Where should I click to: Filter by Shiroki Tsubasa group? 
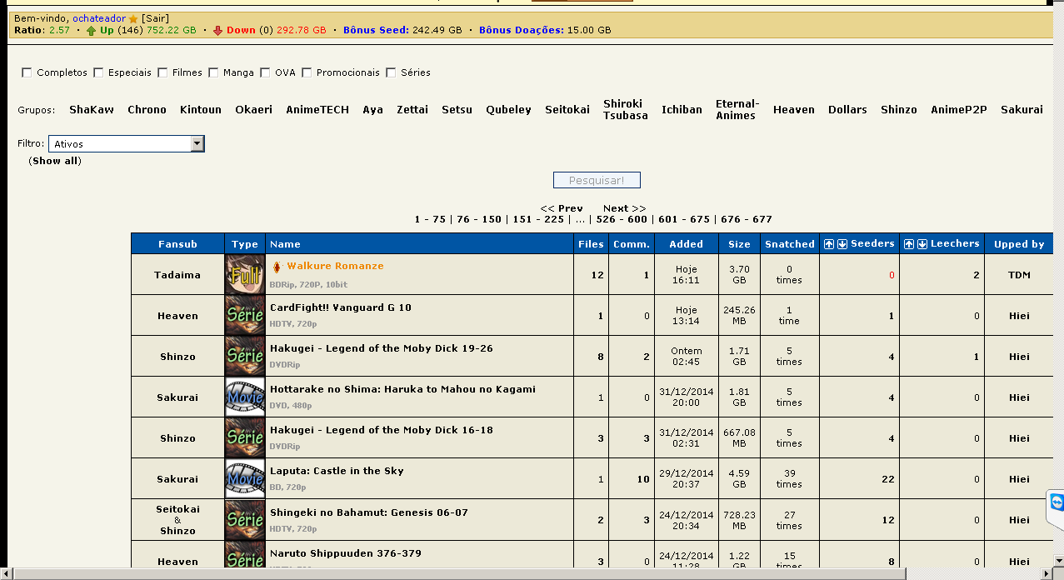click(x=626, y=110)
